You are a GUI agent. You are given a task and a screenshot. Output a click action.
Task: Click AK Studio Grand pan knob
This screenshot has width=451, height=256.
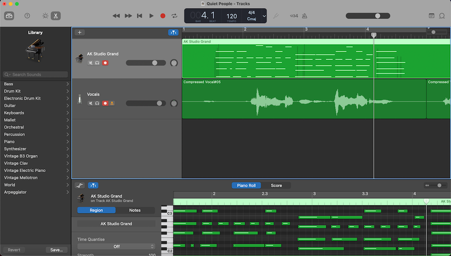(x=174, y=63)
